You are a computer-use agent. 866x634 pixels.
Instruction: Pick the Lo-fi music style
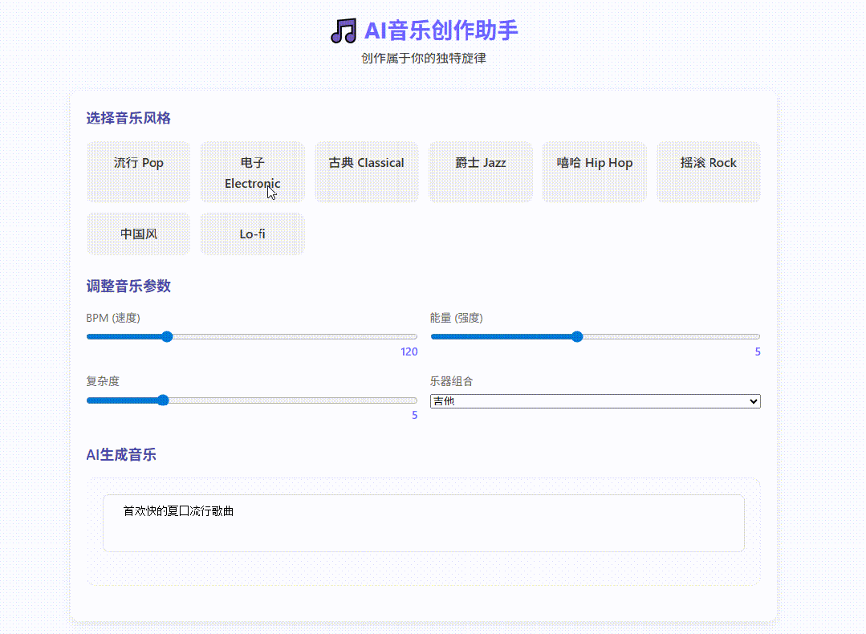click(x=252, y=234)
